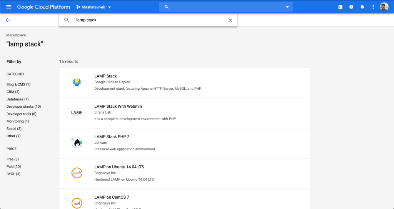Open the three-dot settings menu

click(x=373, y=7)
